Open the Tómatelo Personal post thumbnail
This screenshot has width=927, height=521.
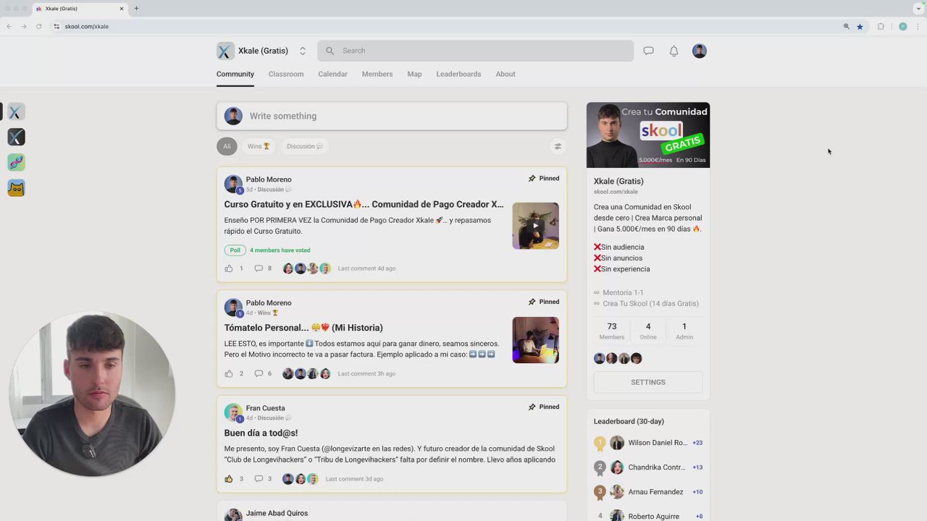tap(535, 340)
